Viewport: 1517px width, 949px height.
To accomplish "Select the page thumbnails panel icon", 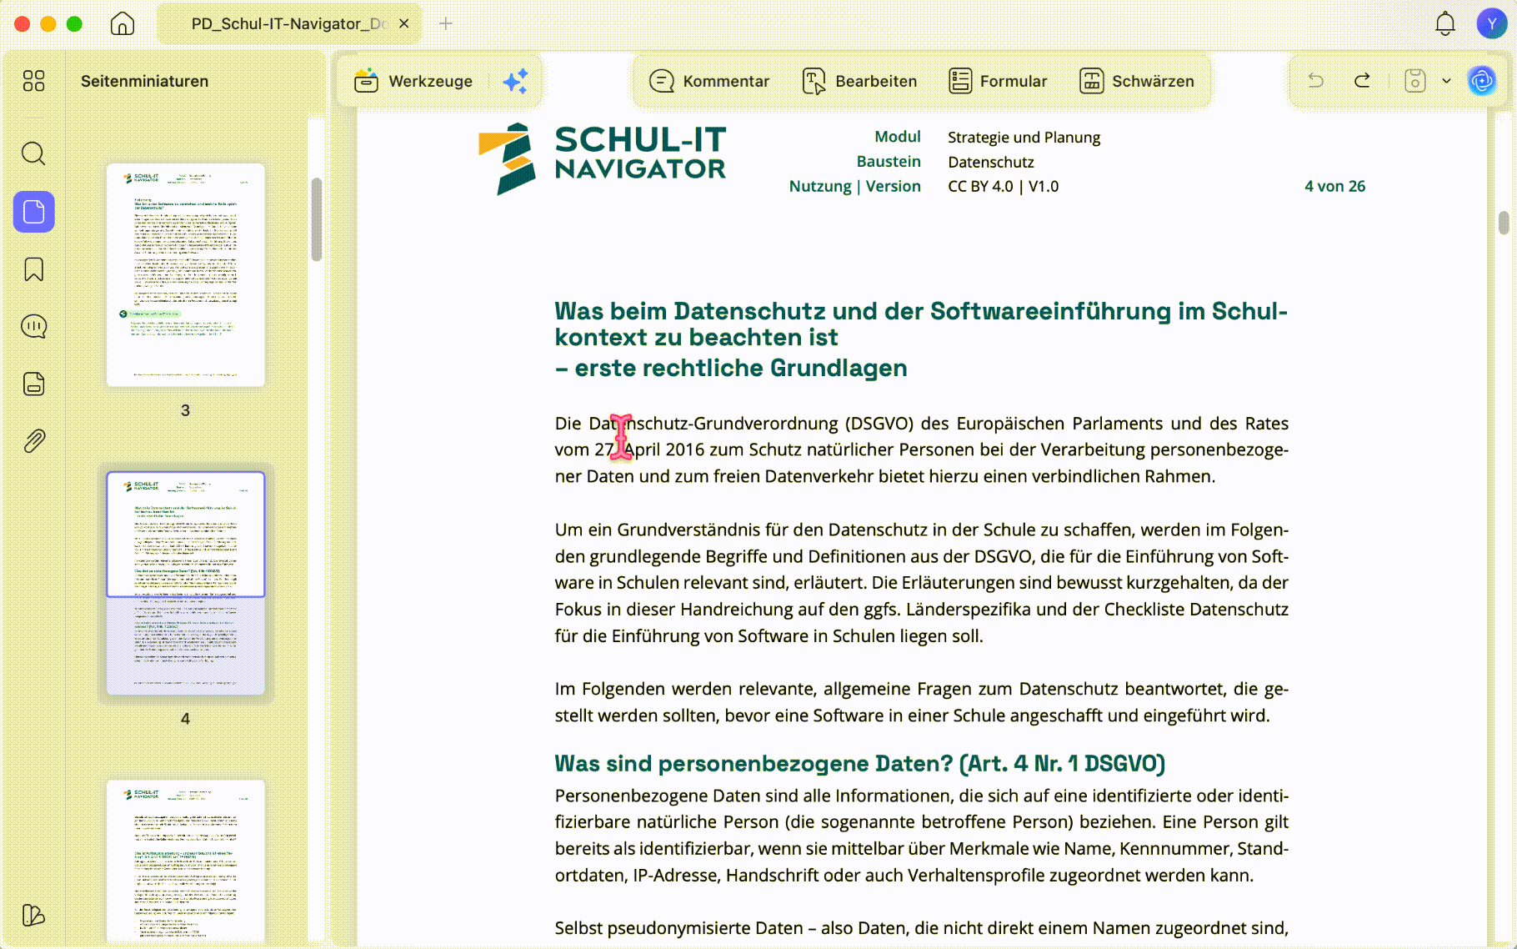I will pos(34,212).
